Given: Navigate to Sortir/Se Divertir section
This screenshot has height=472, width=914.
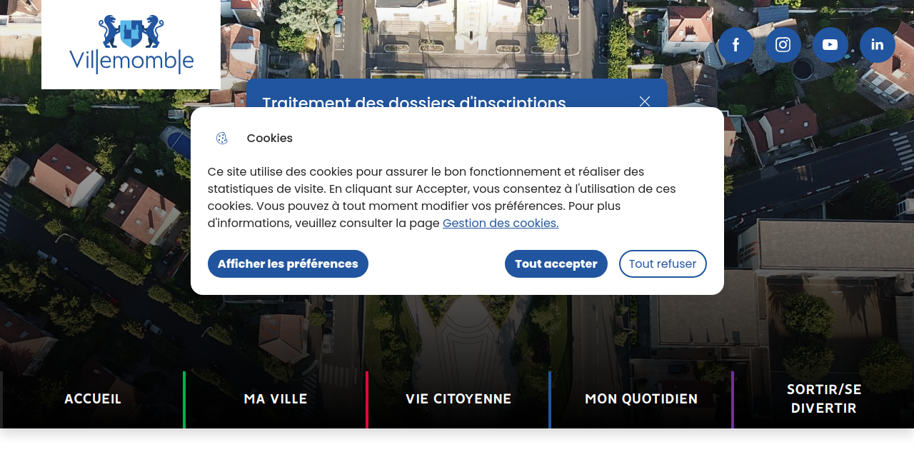Looking at the screenshot, I should [824, 399].
